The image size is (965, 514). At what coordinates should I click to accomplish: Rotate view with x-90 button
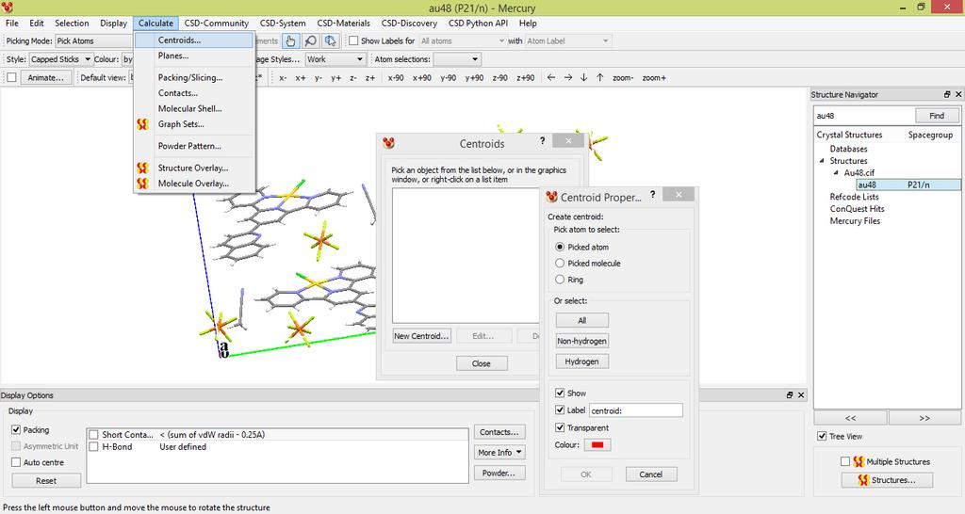(396, 78)
